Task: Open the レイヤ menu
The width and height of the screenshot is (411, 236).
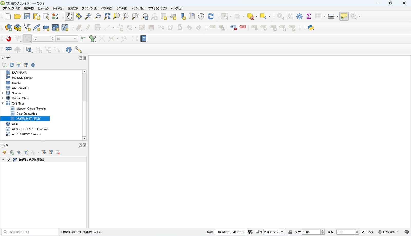Action: [x=58, y=8]
